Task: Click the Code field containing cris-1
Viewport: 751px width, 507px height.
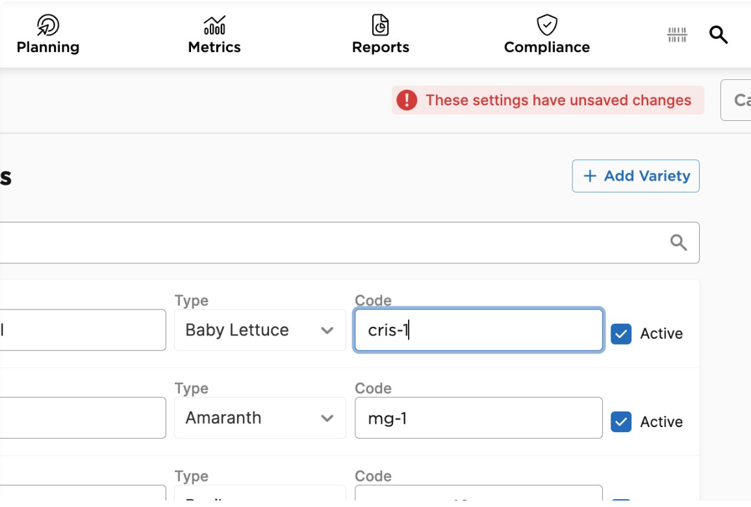Action: point(479,330)
